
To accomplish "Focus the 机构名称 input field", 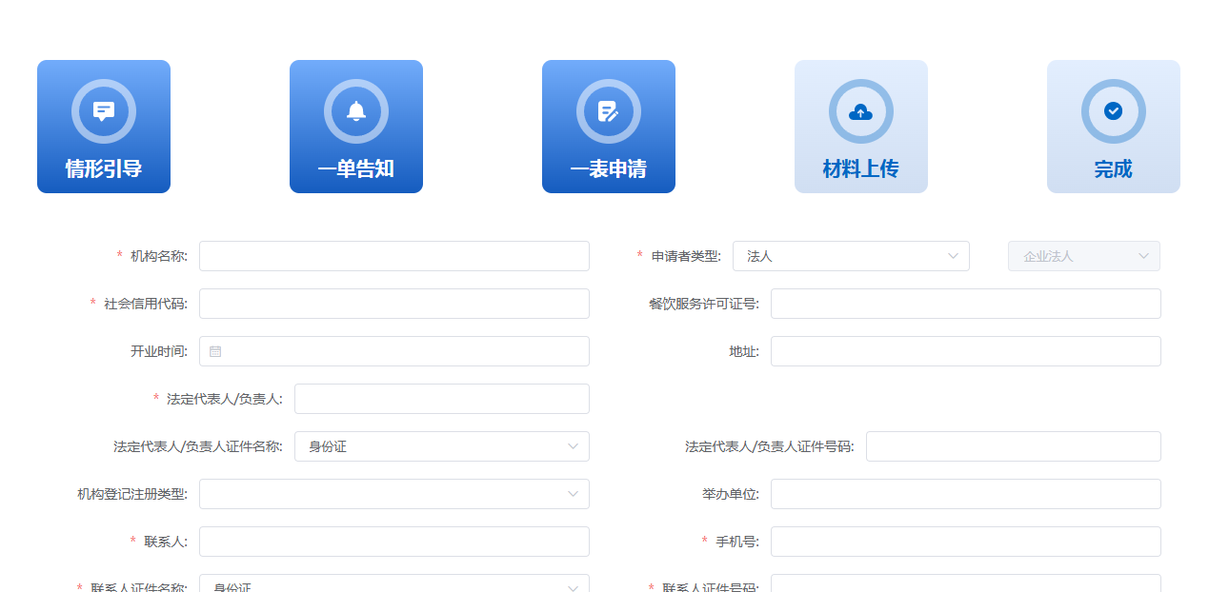I will [x=393, y=256].
